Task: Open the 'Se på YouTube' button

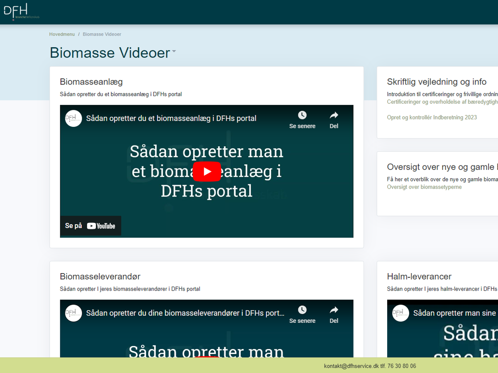Action: [90, 226]
